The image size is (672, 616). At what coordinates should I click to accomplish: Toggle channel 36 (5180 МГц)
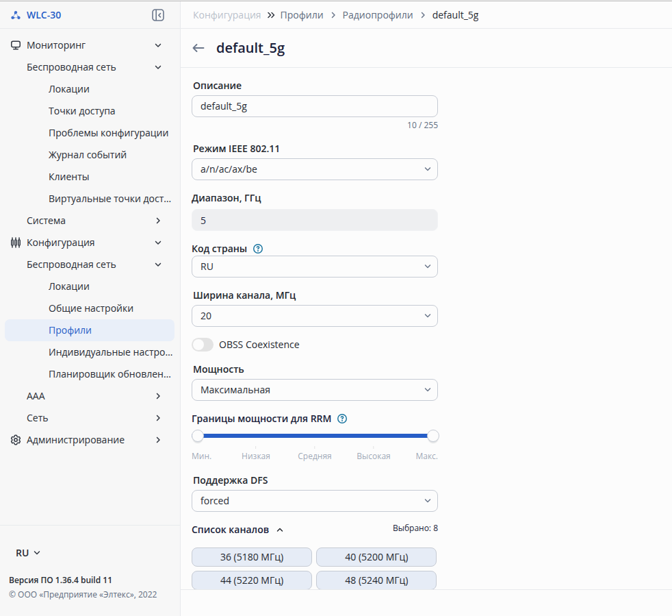[252, 557]
